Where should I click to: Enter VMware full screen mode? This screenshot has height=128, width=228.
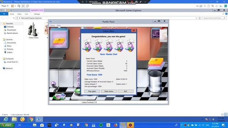click(x=23, y=6)
